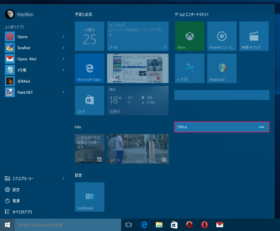Click the Windows Start button
This screenshot has height=231, width=280.
[x=7, y=225]
